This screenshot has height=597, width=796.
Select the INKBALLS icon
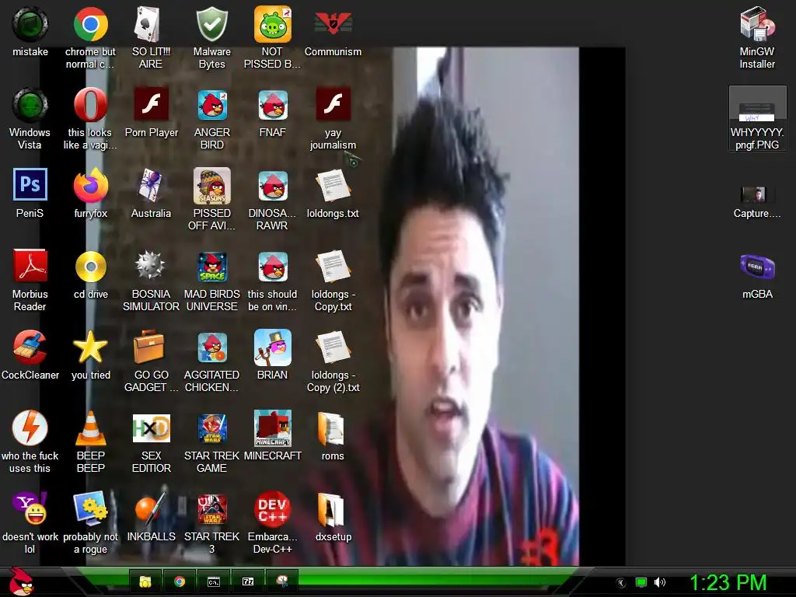[x=151, y=508]
